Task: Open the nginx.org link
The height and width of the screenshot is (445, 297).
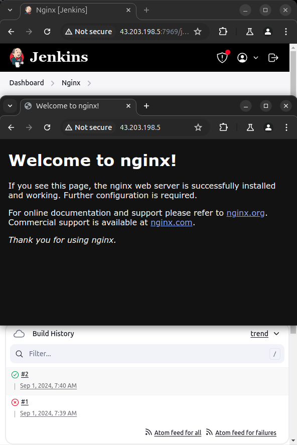Action: pos(245,213)
